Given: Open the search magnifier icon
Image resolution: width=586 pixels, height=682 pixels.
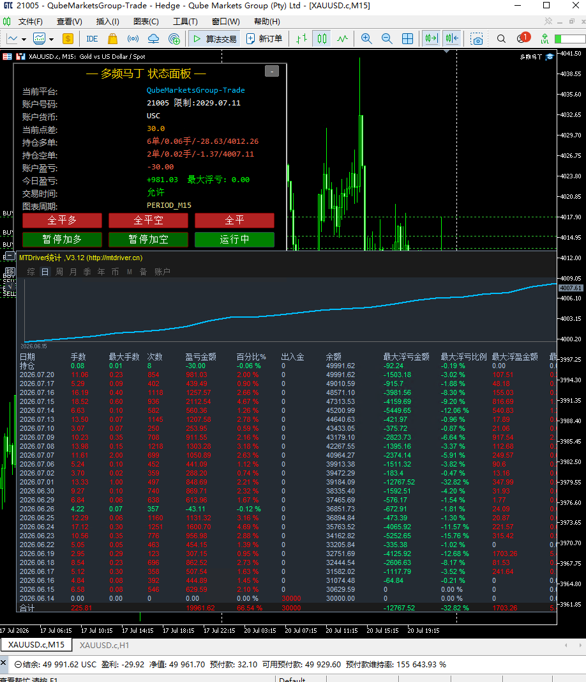Looking at the screenshot, I should click(x=501, y=39).
